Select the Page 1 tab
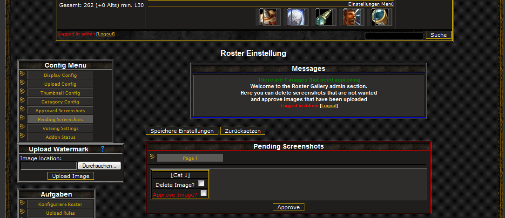 (x=190, y=158)
